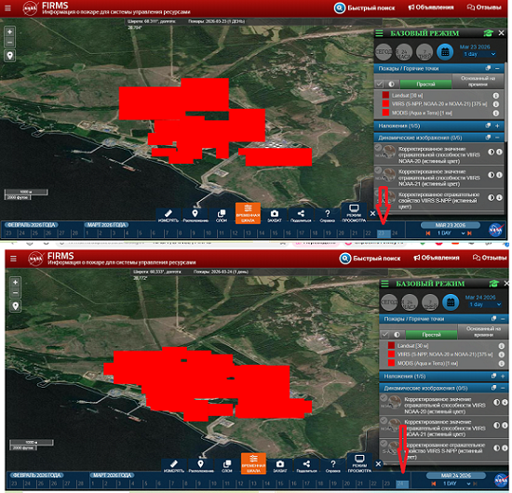This screenshot has height=493, width=512.
Task: Open '1 DAY' timeline dropdown under MAR 23 2026
Action: 451,233
